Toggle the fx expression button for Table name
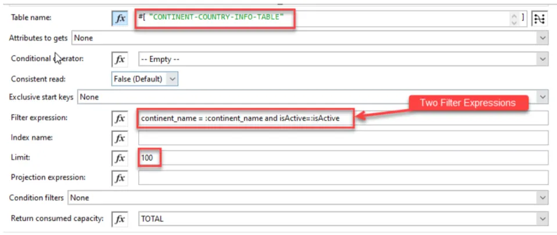 pos(120,19)
